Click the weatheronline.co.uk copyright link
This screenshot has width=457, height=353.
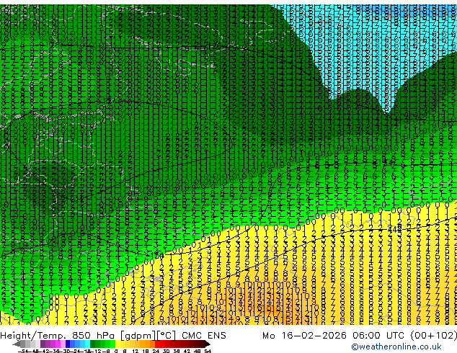396,347
